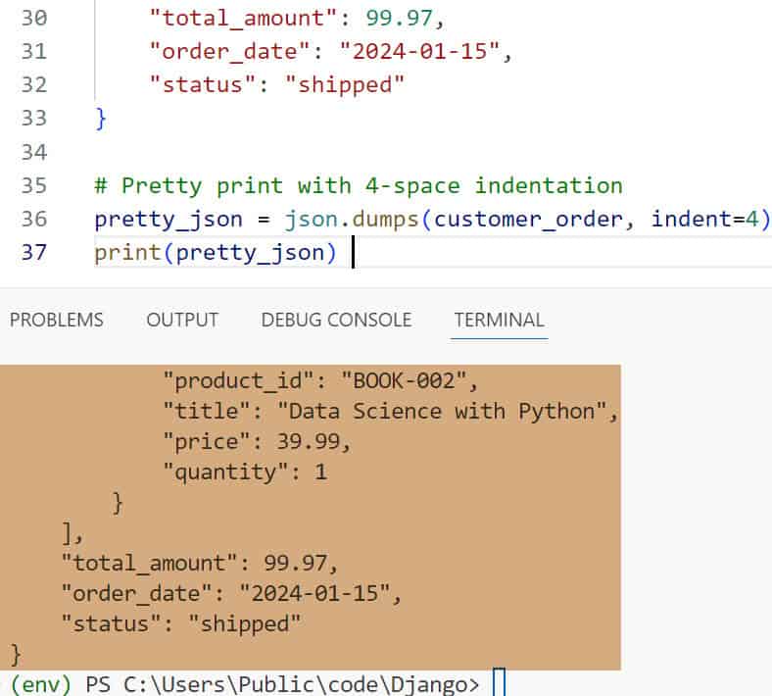Click "quantity": 1 in terminal output
Viewport: 772px width, 696px height.
[x=245, y=472]
